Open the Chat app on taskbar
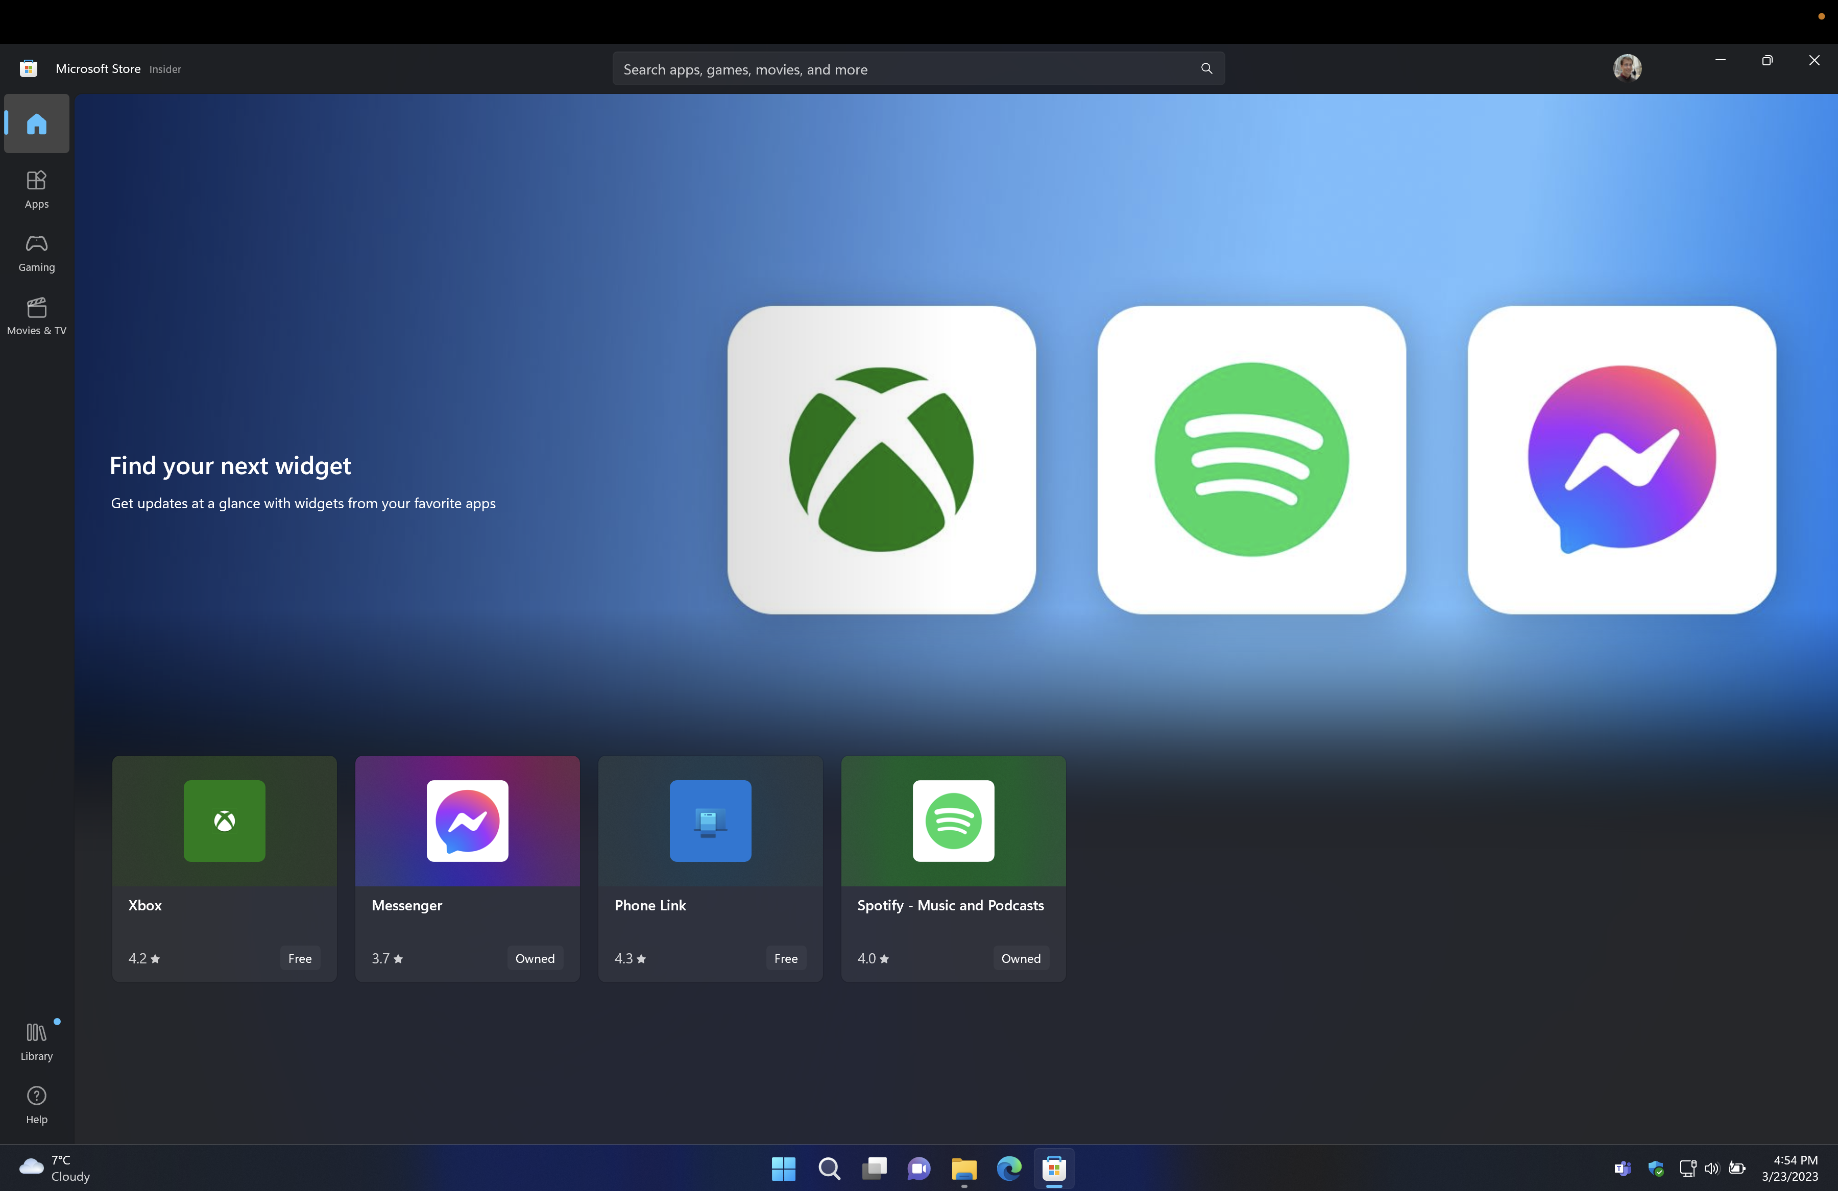 click(x=919, y=1168)
